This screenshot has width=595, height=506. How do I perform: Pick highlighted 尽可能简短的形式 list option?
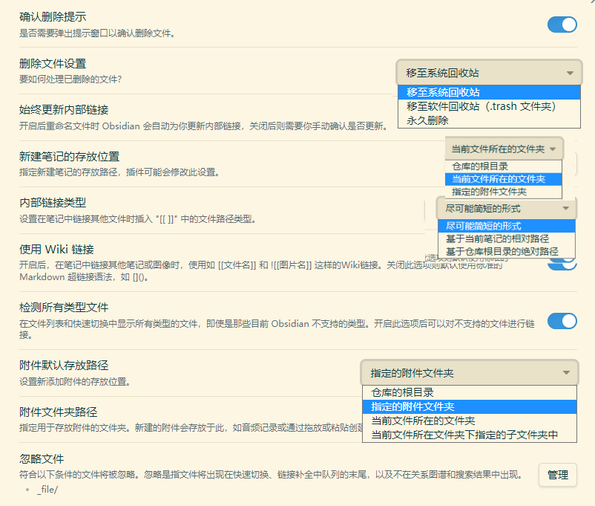click(x=484, y=226)
